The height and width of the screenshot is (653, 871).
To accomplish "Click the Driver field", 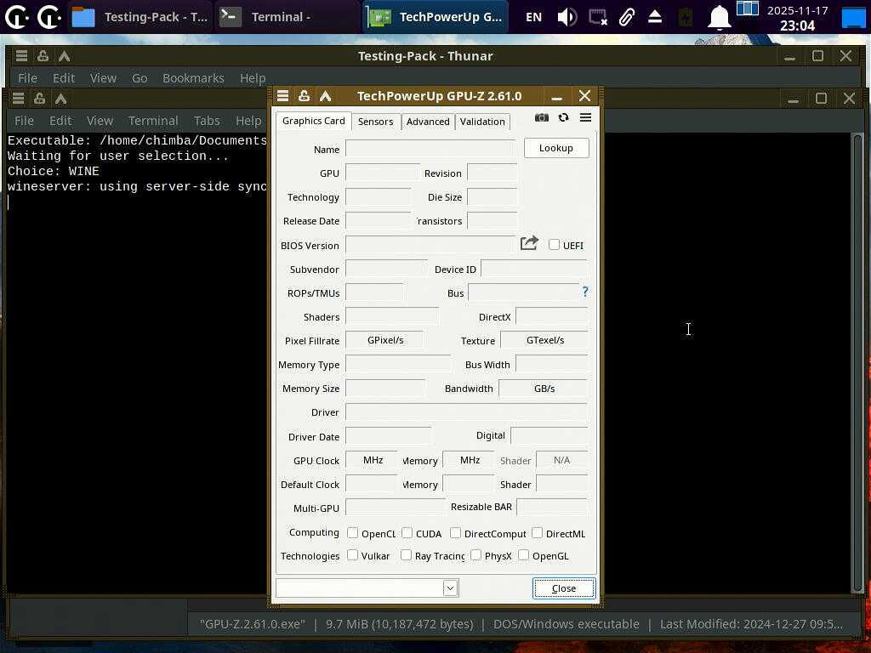I will point(466,412).
